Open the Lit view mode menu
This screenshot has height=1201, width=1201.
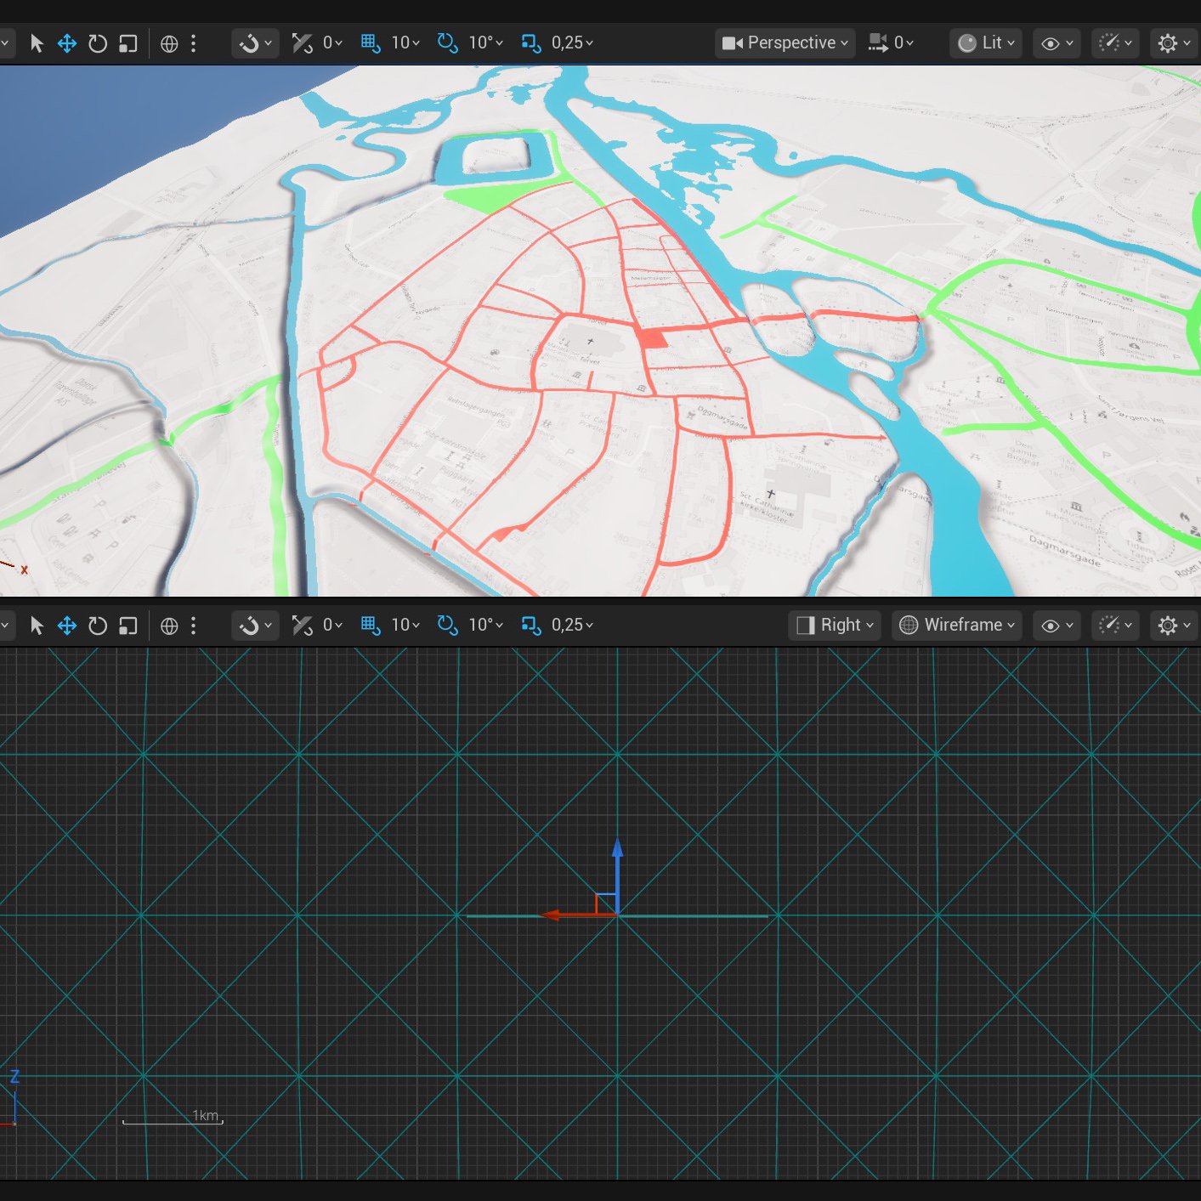[985, 43]
